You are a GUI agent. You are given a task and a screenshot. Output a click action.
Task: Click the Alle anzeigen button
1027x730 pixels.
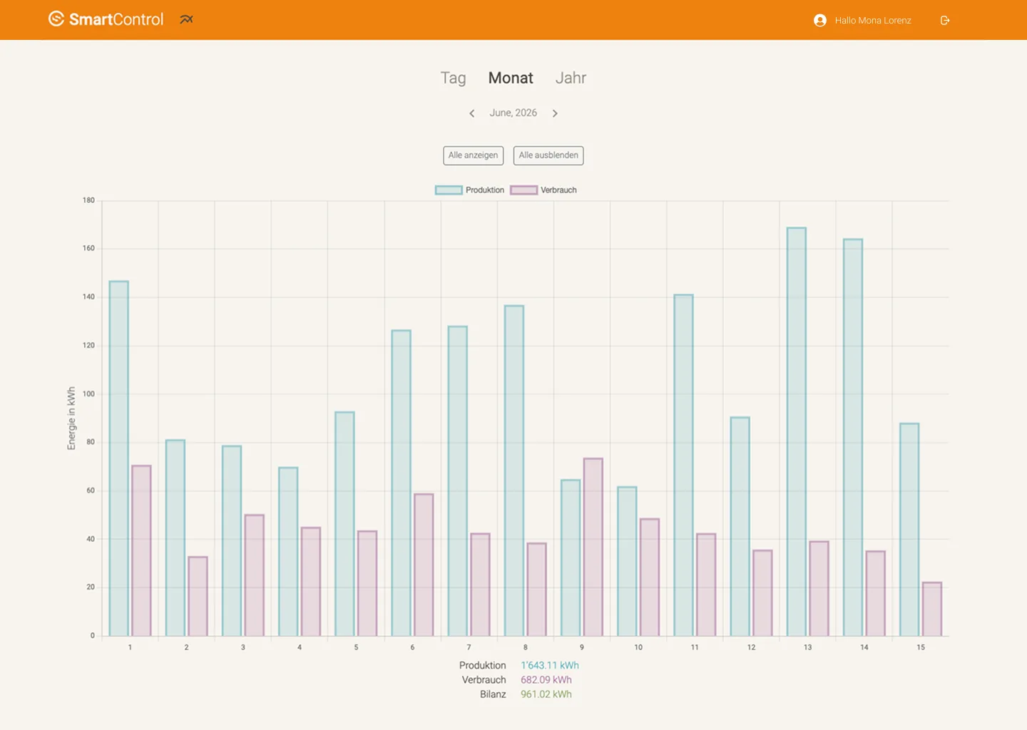point(474,155)
